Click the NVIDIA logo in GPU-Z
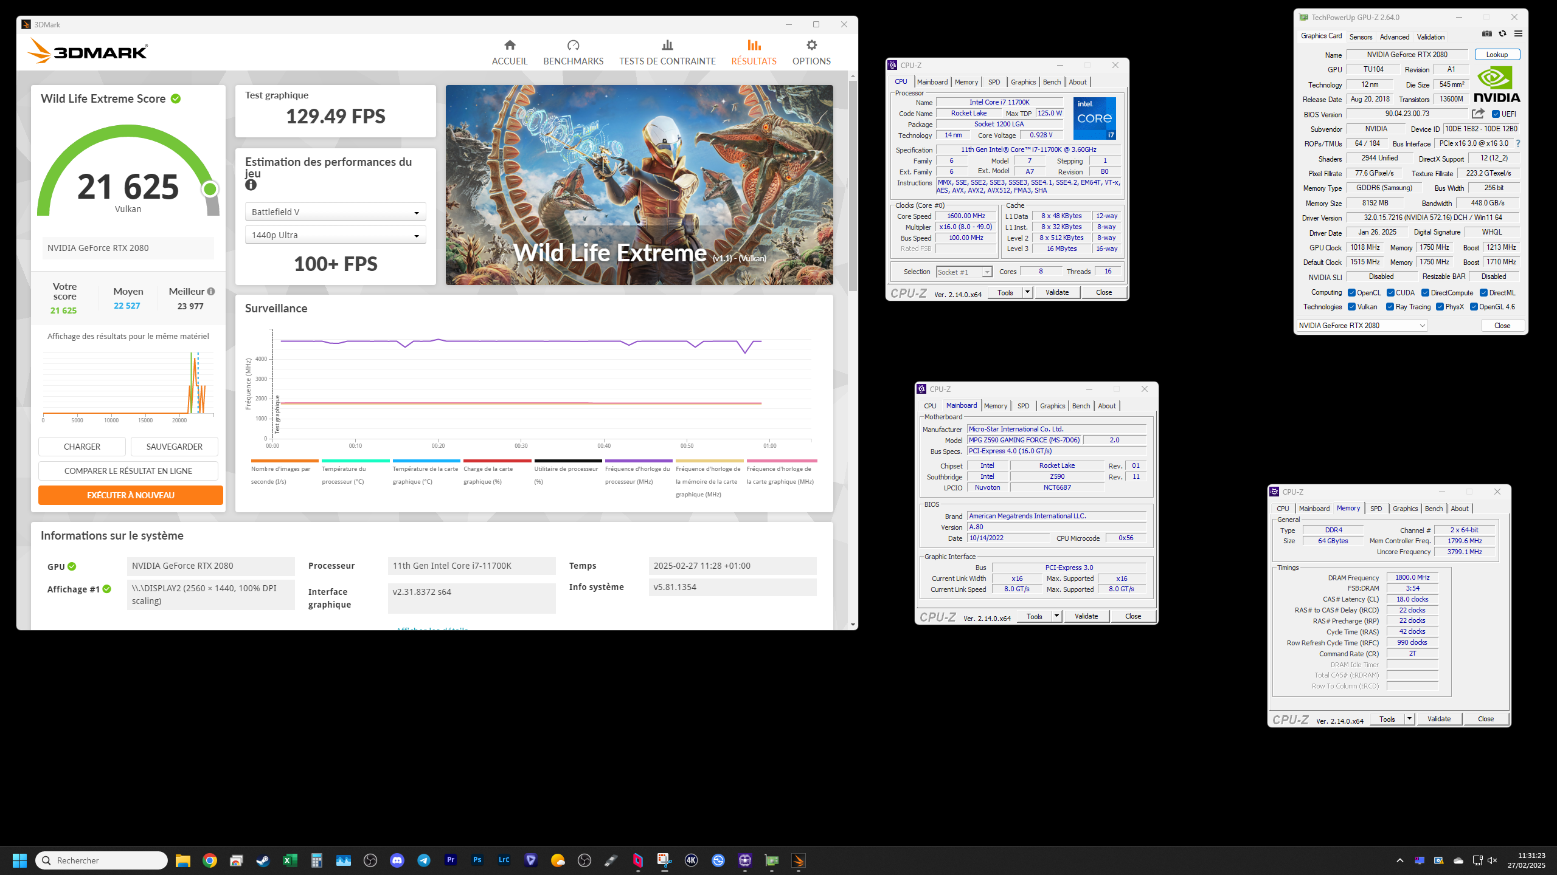 click(x=1497, y=85)
